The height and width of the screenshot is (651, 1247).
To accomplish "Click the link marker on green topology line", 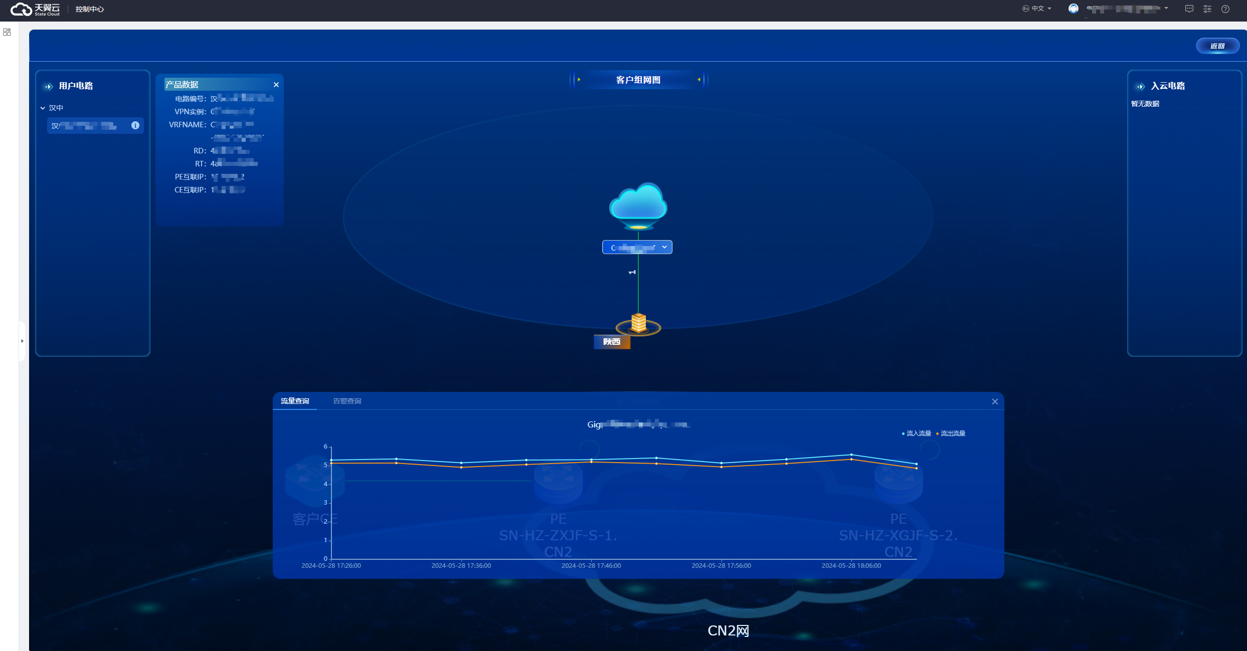I will point(632,272).
